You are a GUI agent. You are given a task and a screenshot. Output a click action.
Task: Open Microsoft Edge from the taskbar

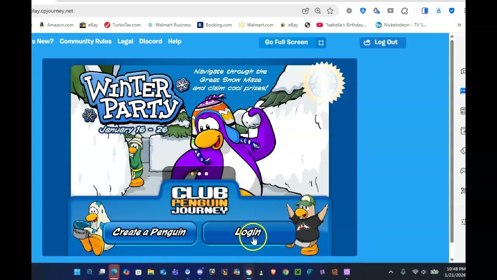click(x=114, y=272)
